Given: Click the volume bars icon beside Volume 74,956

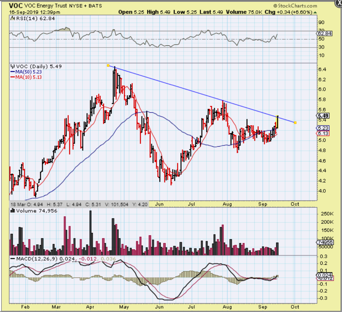Looking at the screenshot, I should pyautogui.click(x=13, y=211).
